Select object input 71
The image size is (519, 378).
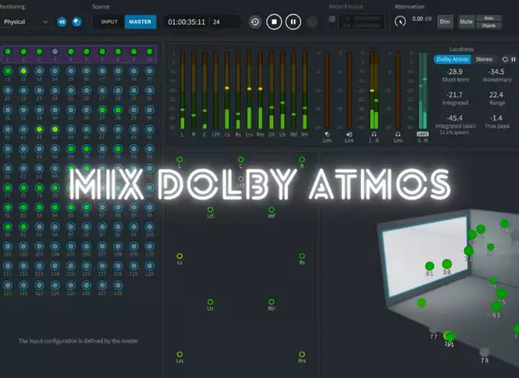coord(8,188)
